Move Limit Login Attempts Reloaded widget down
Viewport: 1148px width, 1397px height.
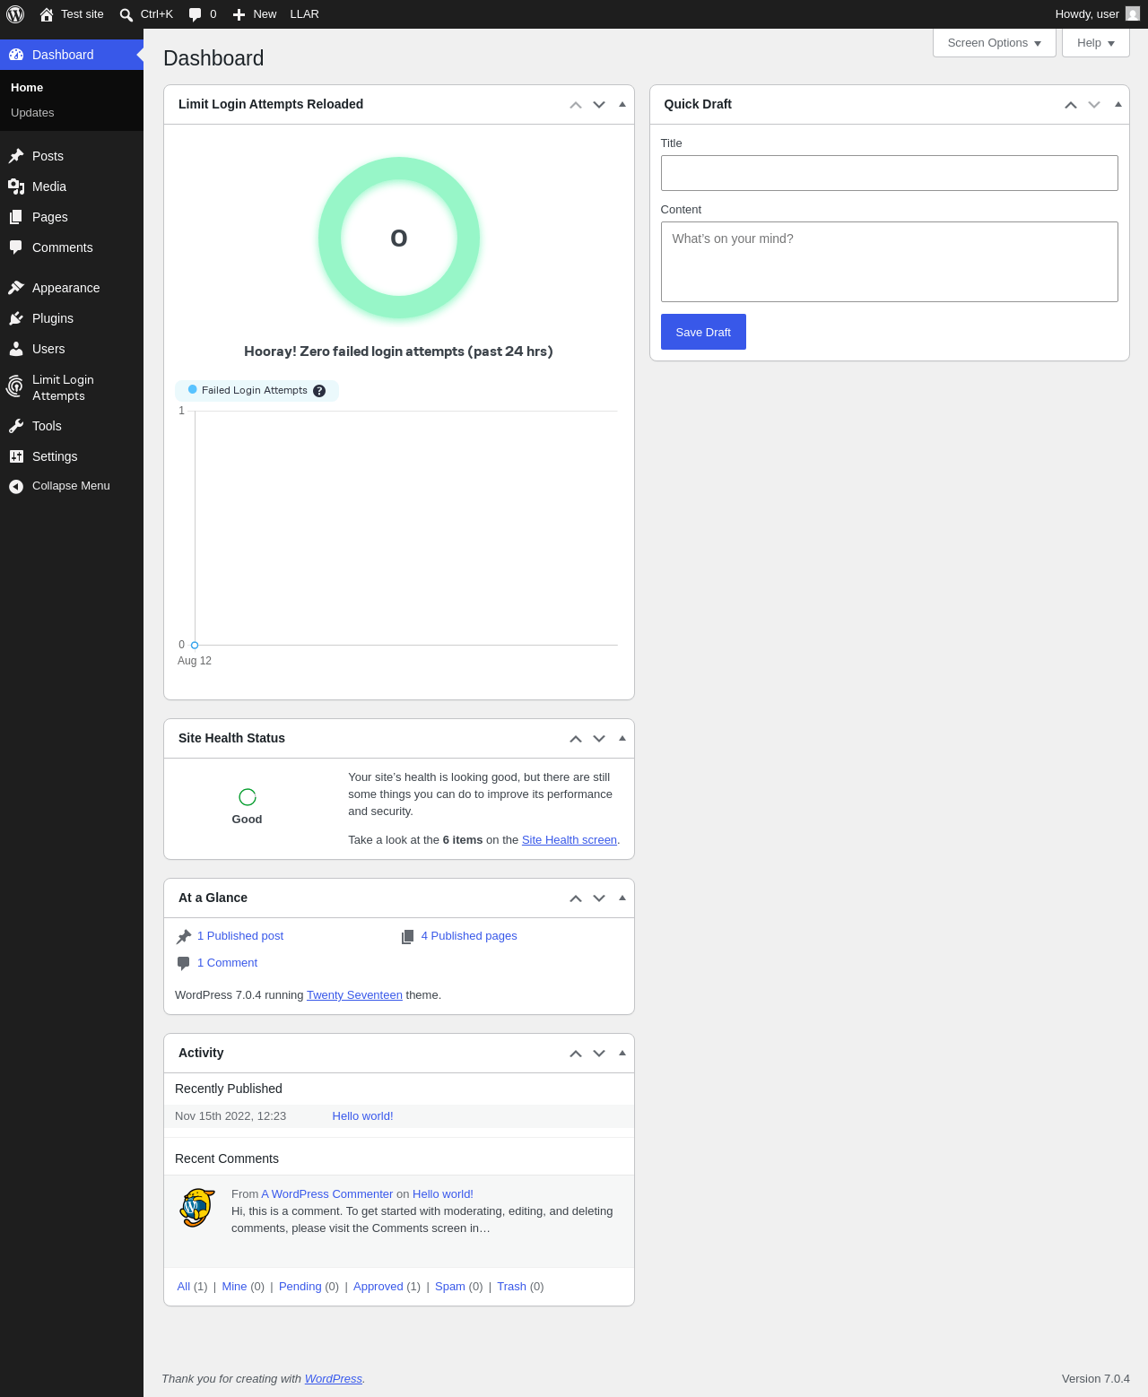coord(599,105)
